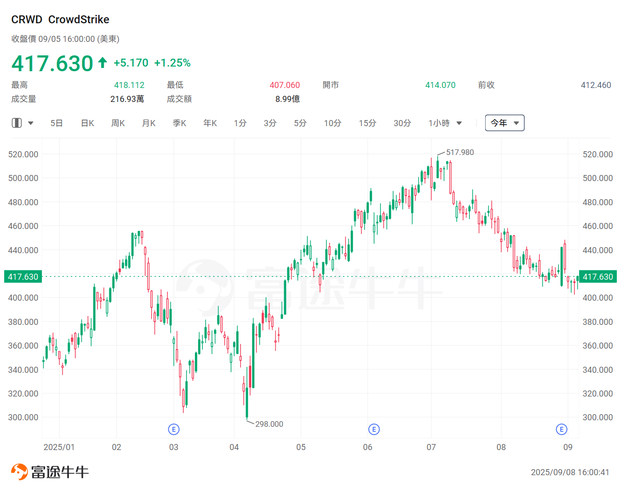621x491 pixels.
Task: Open the 1小時 interval dropdown
Action: [x=444, y=122]
